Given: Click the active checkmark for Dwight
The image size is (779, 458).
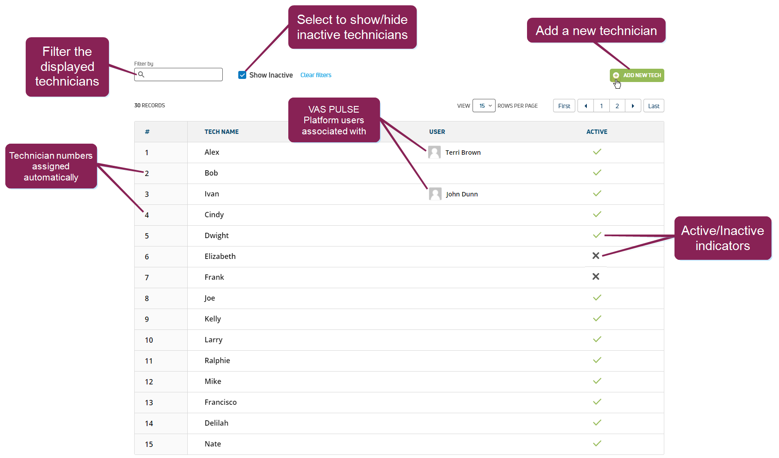Looking at the screenshot, I should [x=597, y=235].
